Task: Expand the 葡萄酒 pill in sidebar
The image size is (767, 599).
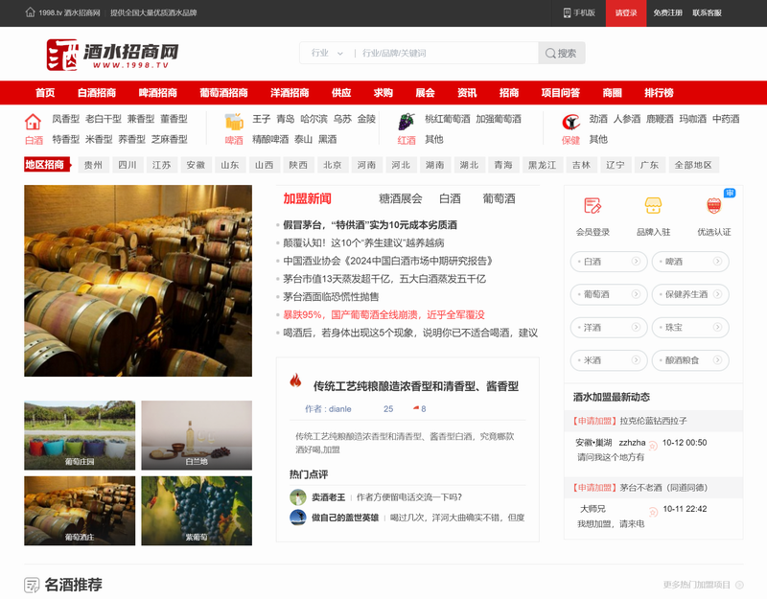Action: tap(609, 294)
